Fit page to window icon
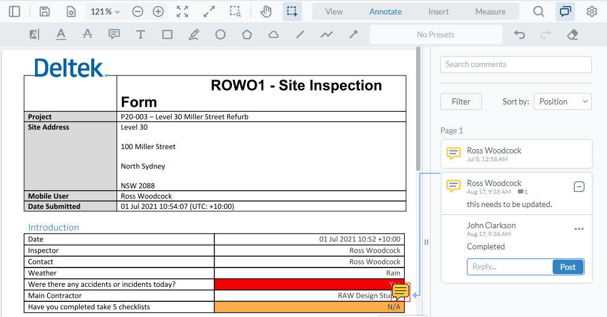 182,11
